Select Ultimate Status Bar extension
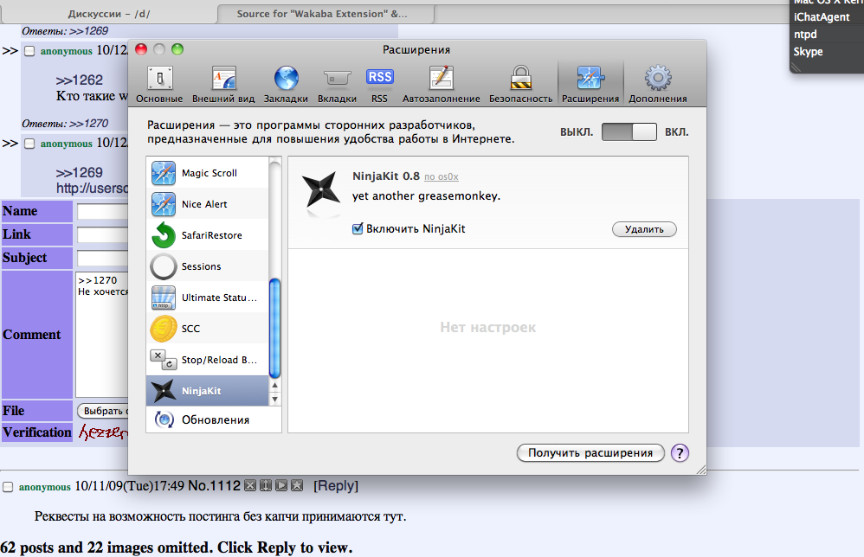 tap(208, 298)
